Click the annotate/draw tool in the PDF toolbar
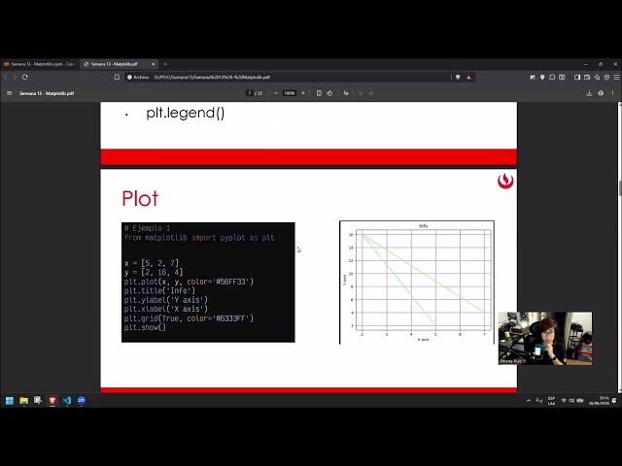The height and width of the screenshot is (466, 622). 346,93
